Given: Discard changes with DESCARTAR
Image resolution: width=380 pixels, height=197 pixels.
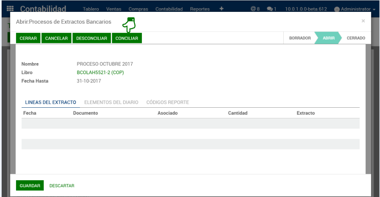Looking at the screenshot, I should click(x=62, y=186).
